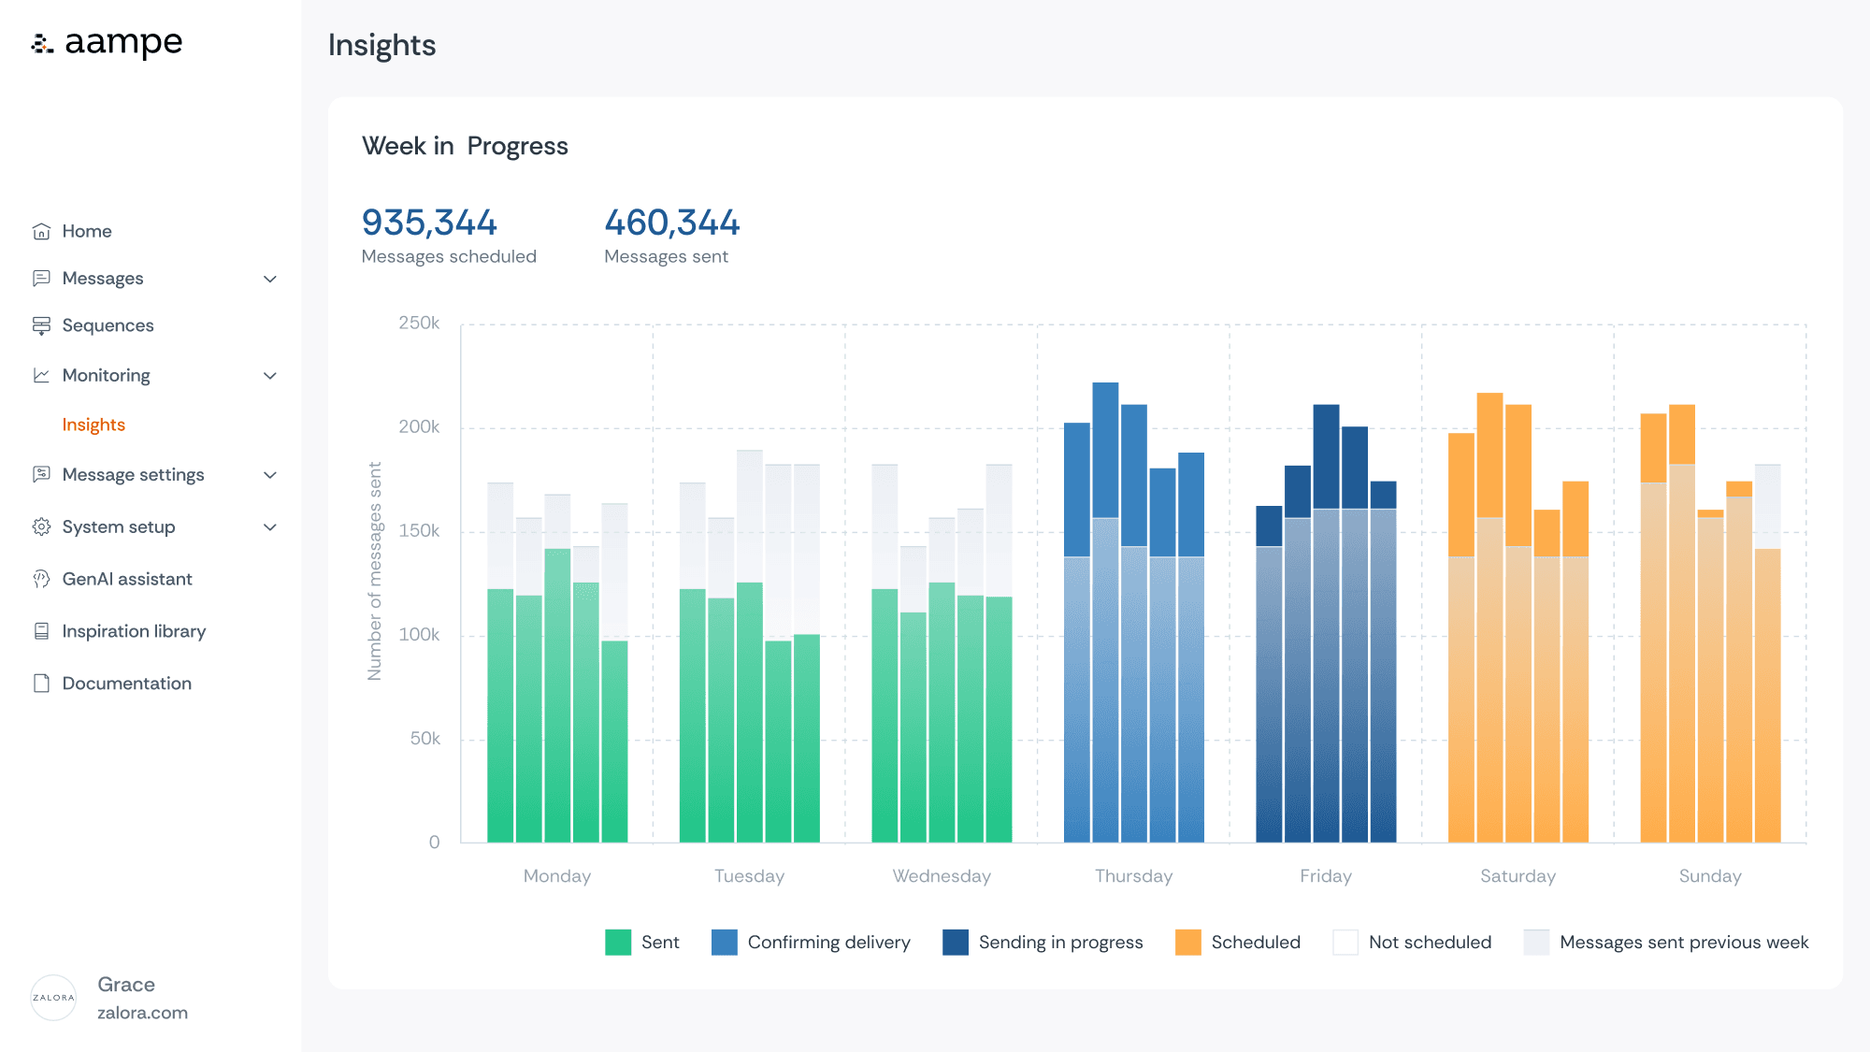Screen dimensions: 1870x1052
Task: Expand the Messages submenu chevron
Action: tap(270, 279)
